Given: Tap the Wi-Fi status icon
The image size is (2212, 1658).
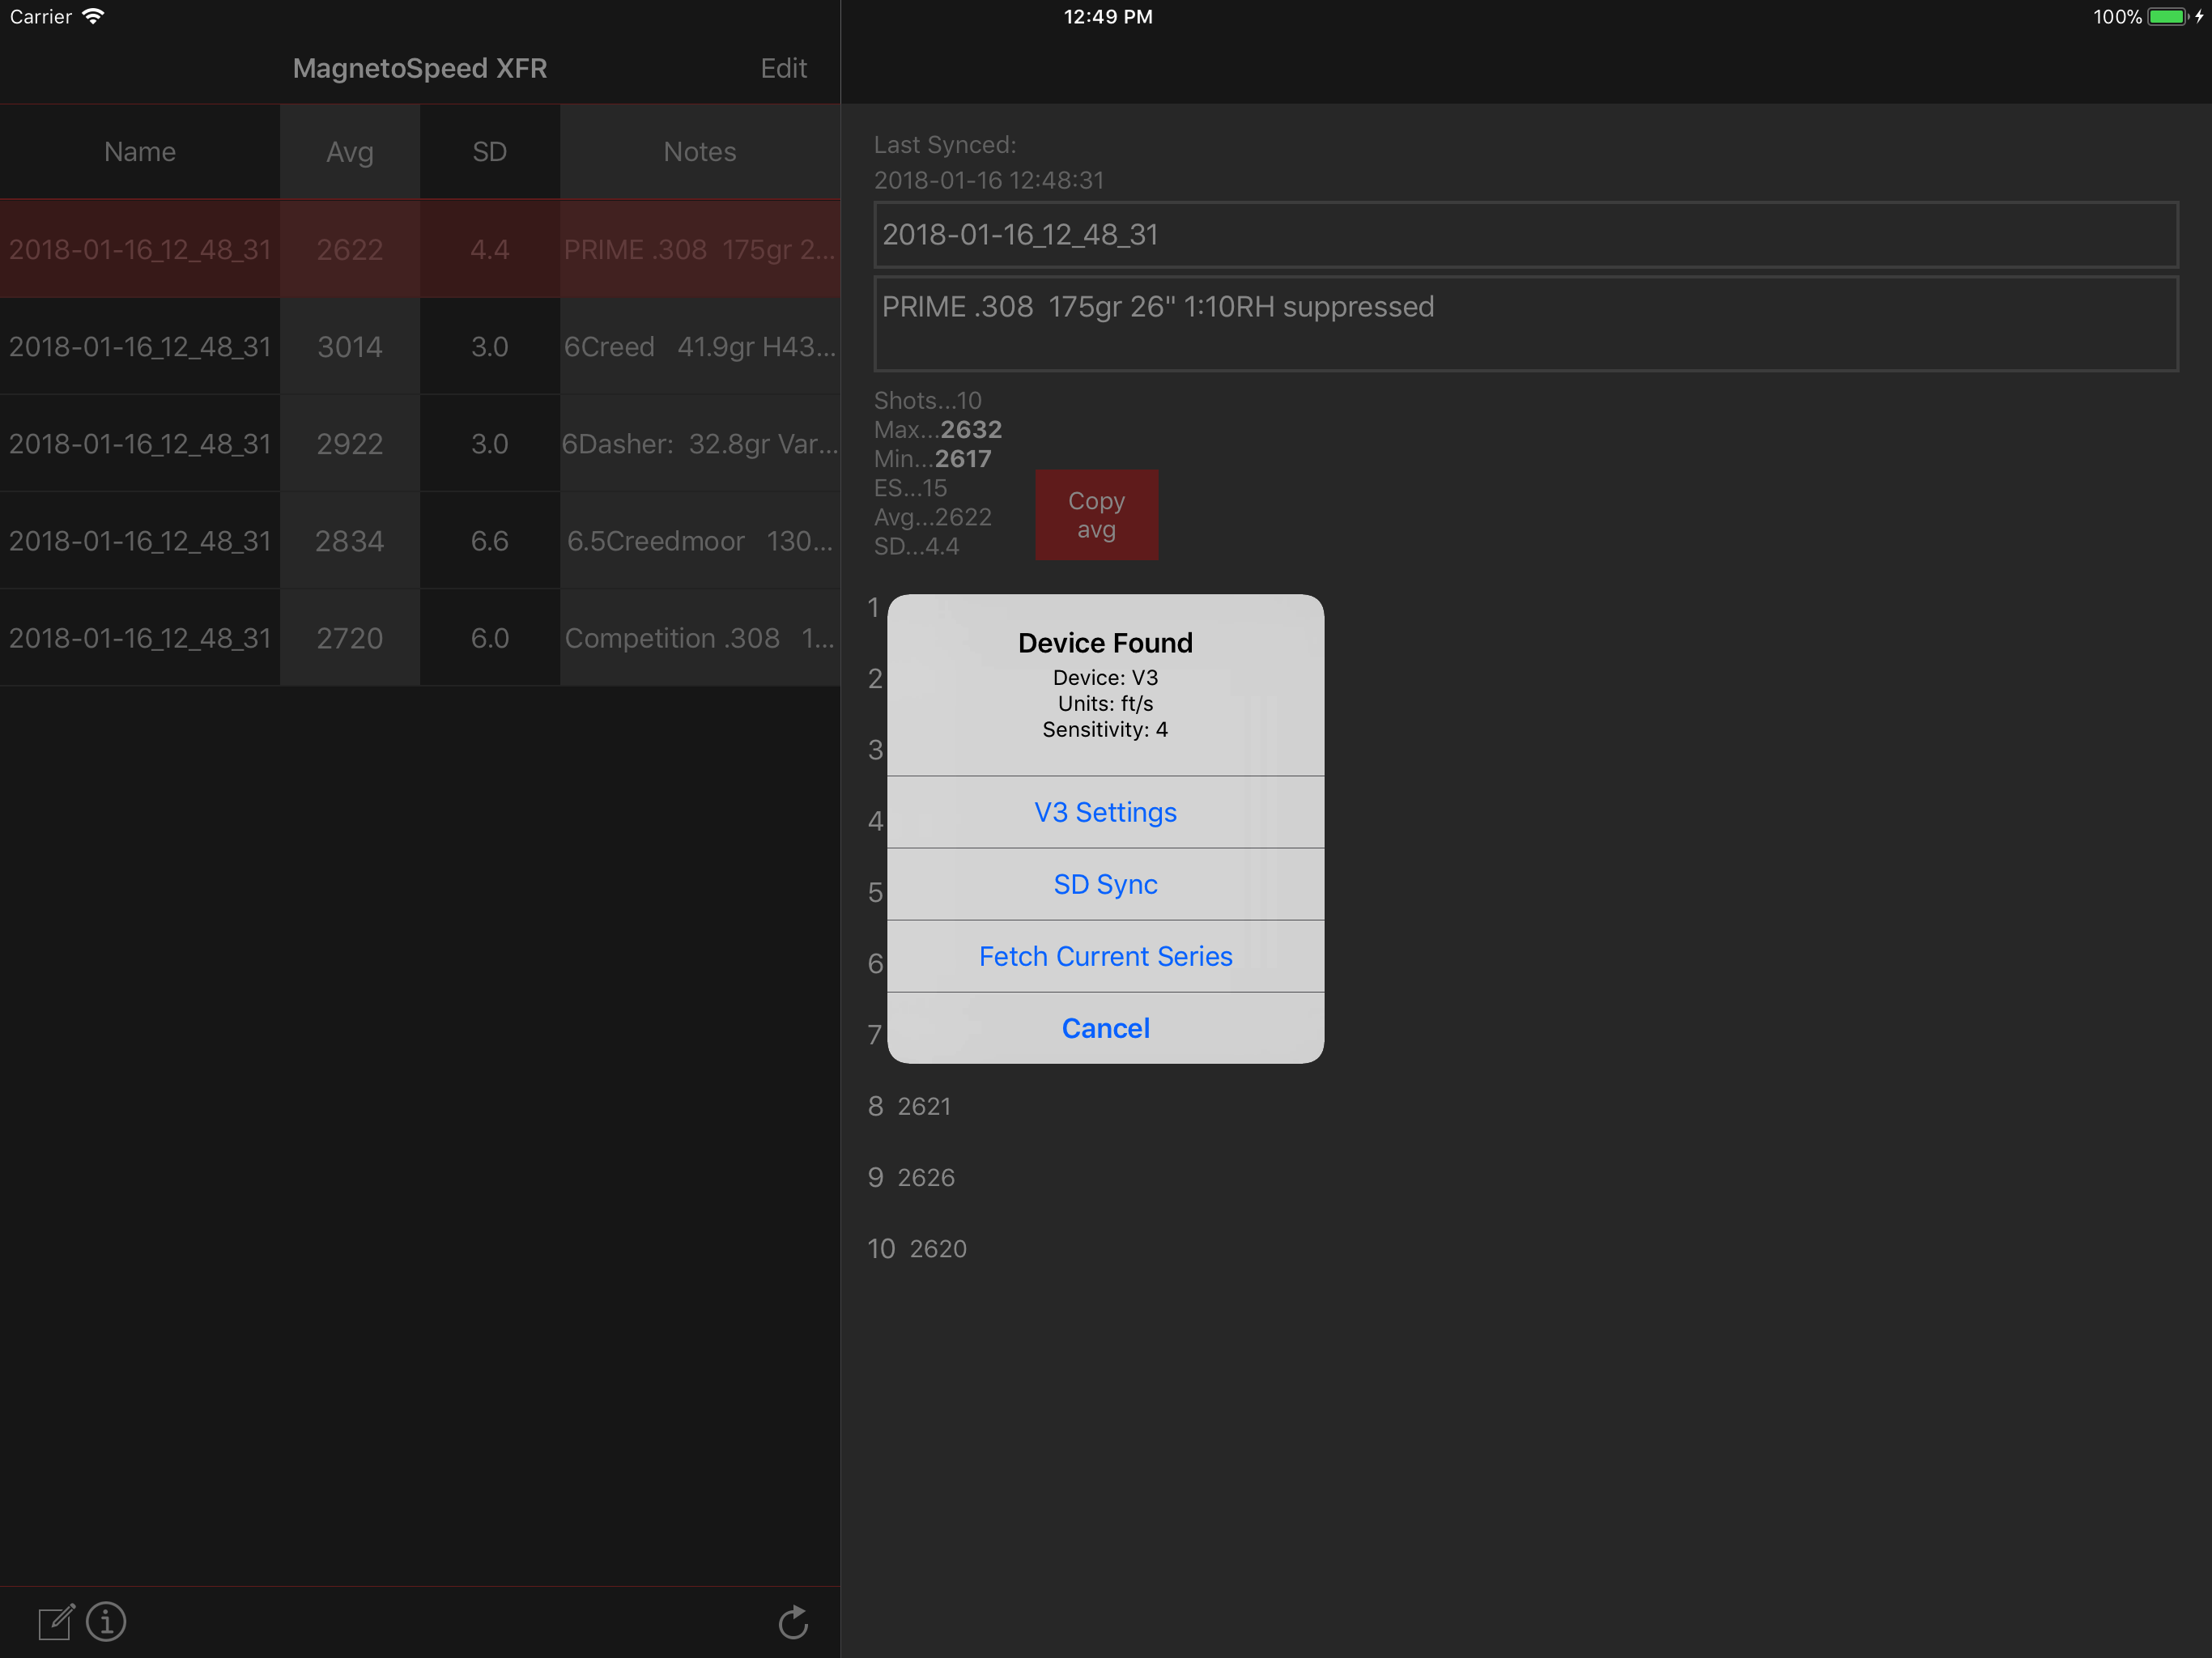Looking at the screenshot, I should 93,17.
